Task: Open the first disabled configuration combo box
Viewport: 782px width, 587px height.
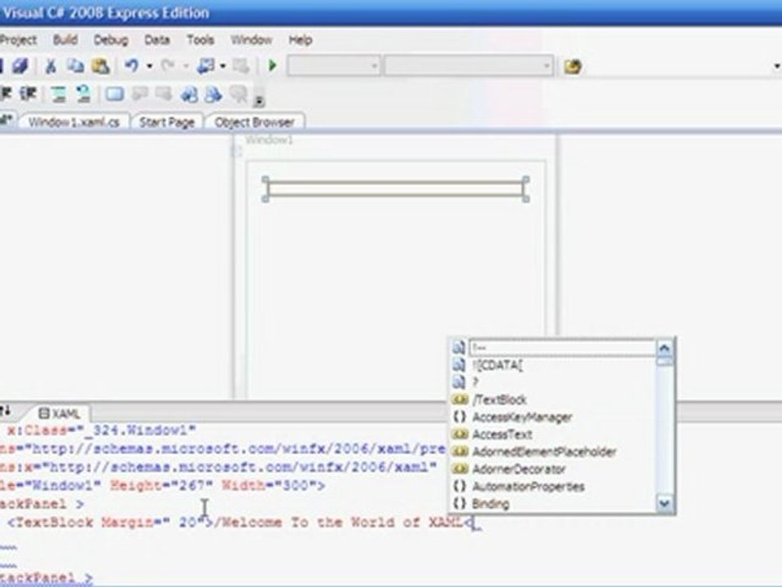Action: click(x=334, y=66)
